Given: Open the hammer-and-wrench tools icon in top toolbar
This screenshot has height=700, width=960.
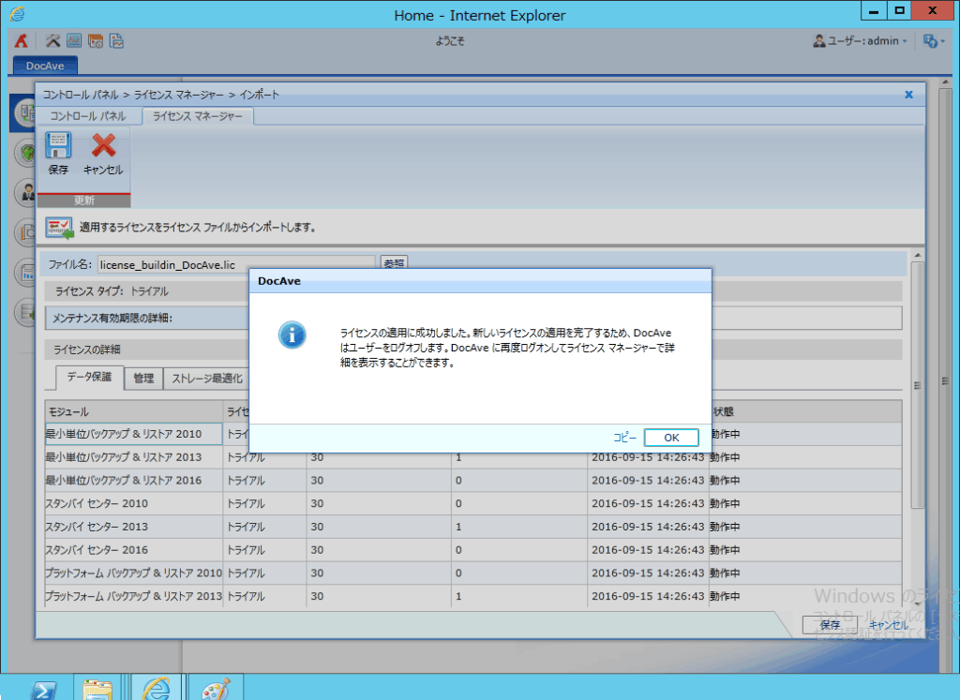Looking at the screenshot, I should (53, 41).
